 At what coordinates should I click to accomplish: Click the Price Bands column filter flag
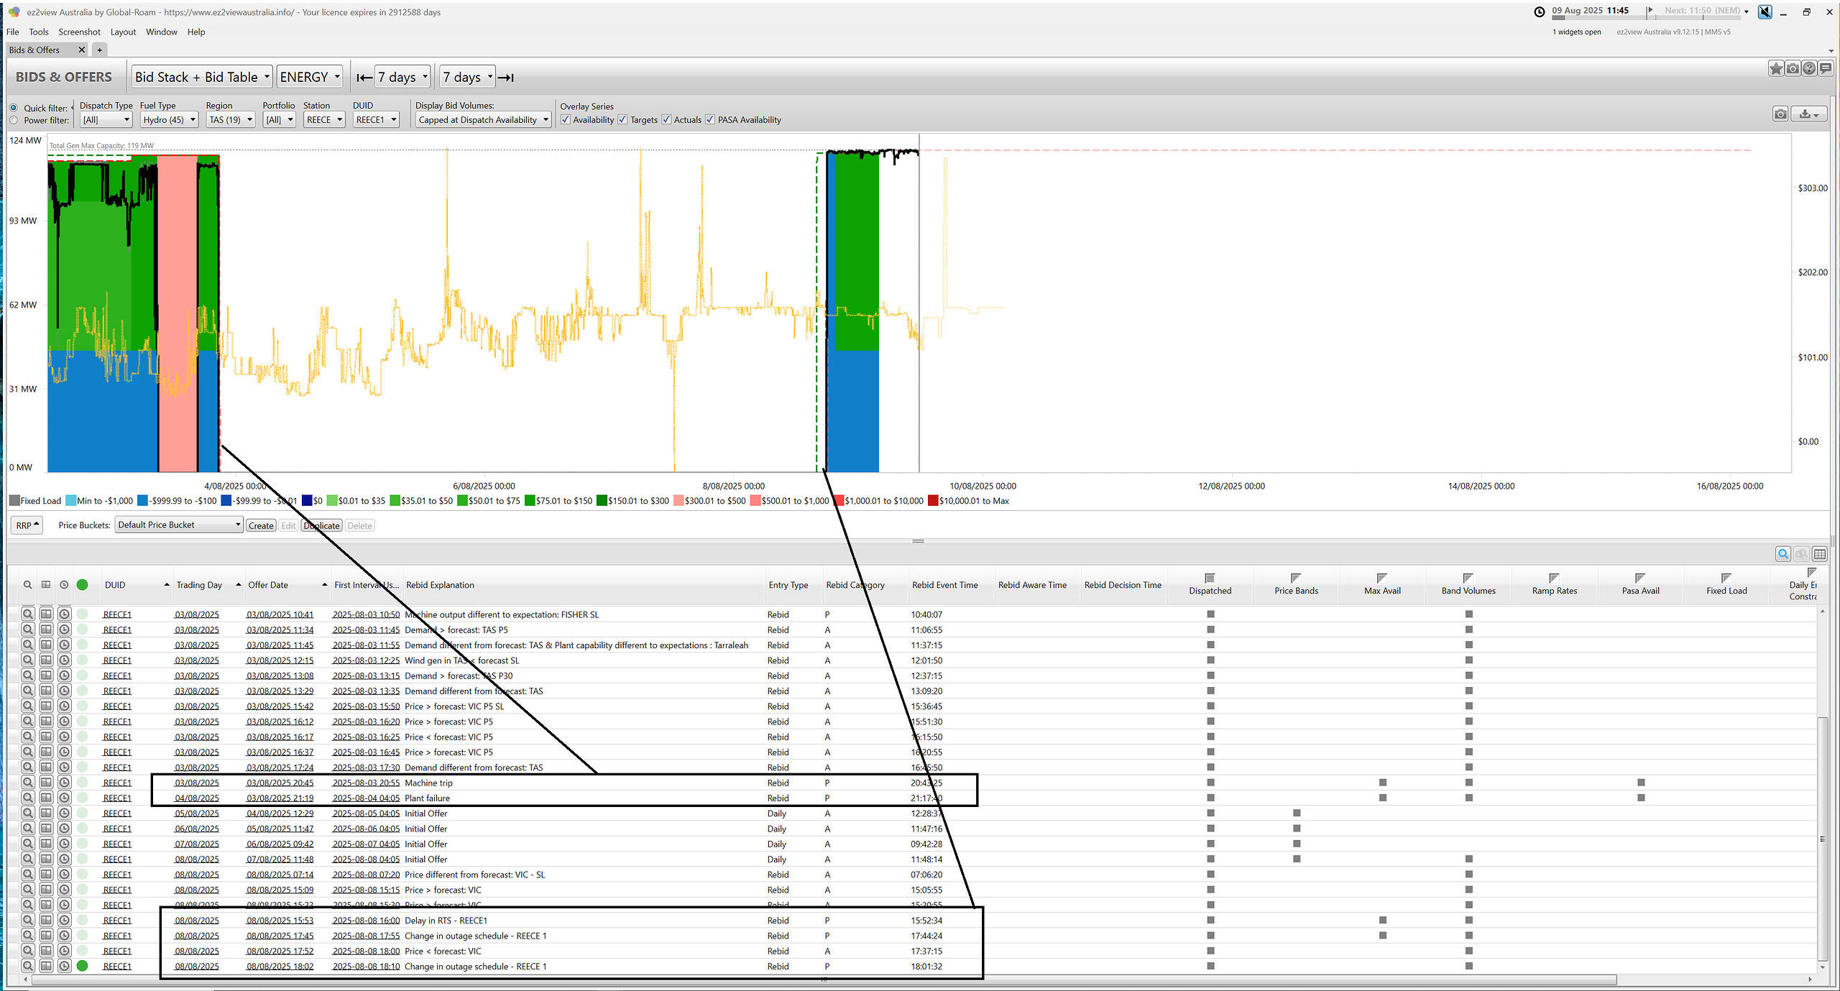point(1296,578)
